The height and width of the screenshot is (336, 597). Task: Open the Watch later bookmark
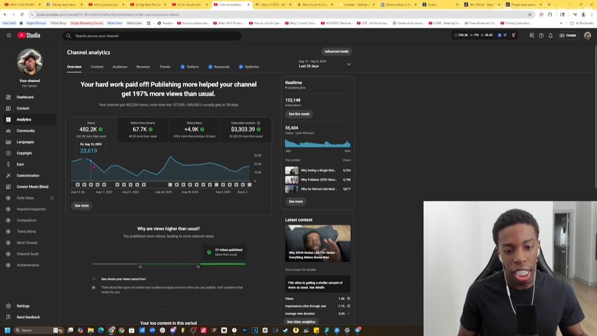pos(115,23)
